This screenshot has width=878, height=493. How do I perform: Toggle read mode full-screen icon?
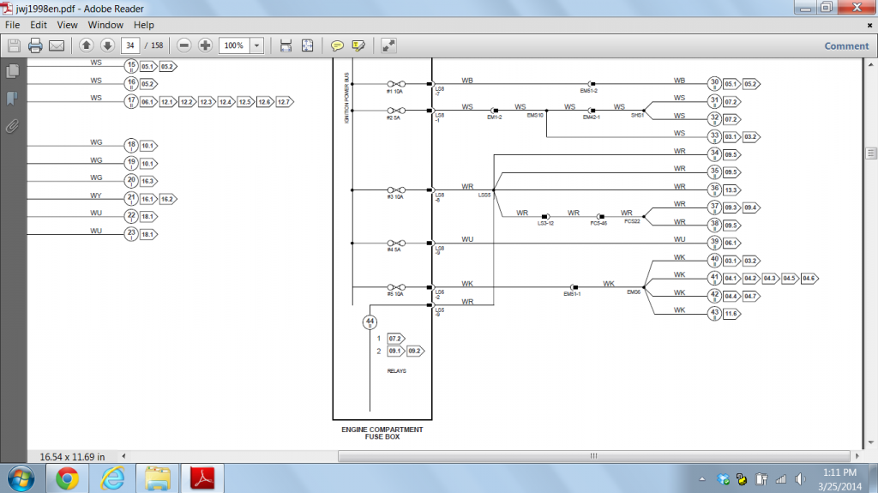point(388,45)
